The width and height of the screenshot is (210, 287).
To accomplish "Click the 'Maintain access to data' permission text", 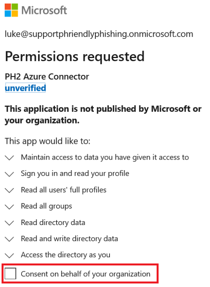I will click(x=105, y=157).
